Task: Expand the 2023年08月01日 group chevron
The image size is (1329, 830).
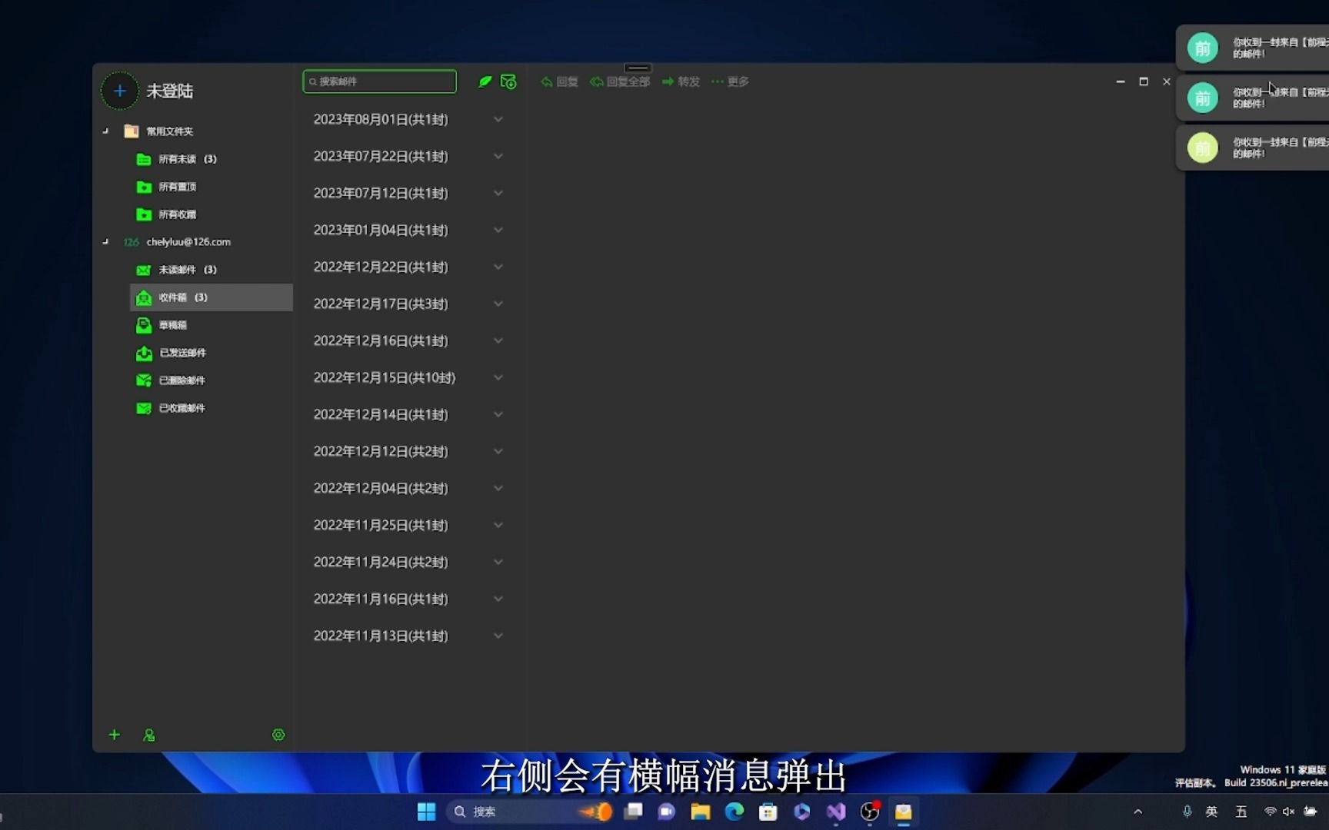Action: (x=498, y=119)
